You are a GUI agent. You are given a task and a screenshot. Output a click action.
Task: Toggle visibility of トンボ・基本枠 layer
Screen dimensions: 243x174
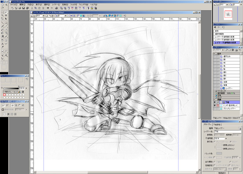[214, 105]
